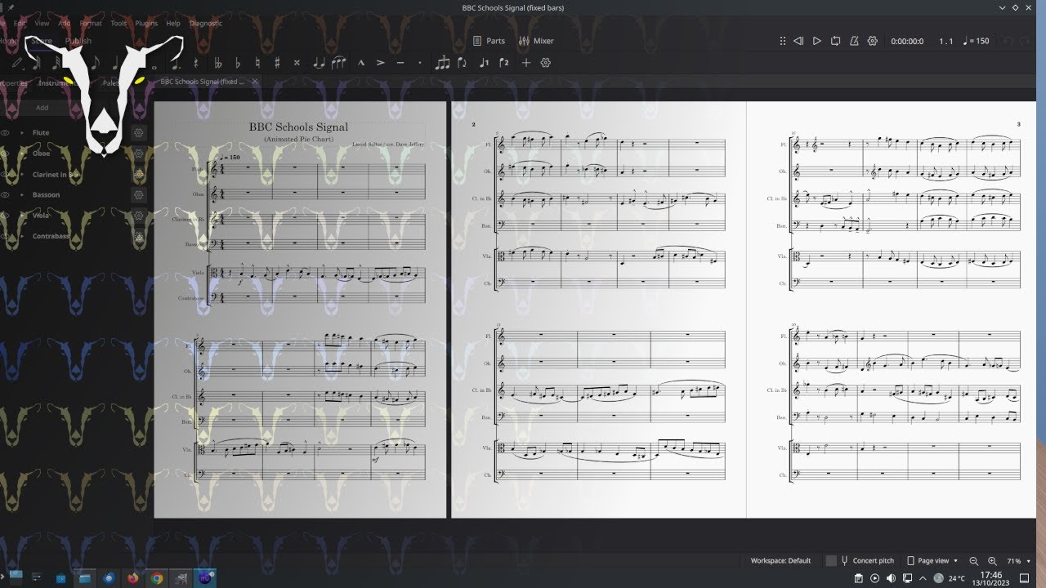
Task: Expand the Oboe instrument row
Action: click(x=23, y=154)
